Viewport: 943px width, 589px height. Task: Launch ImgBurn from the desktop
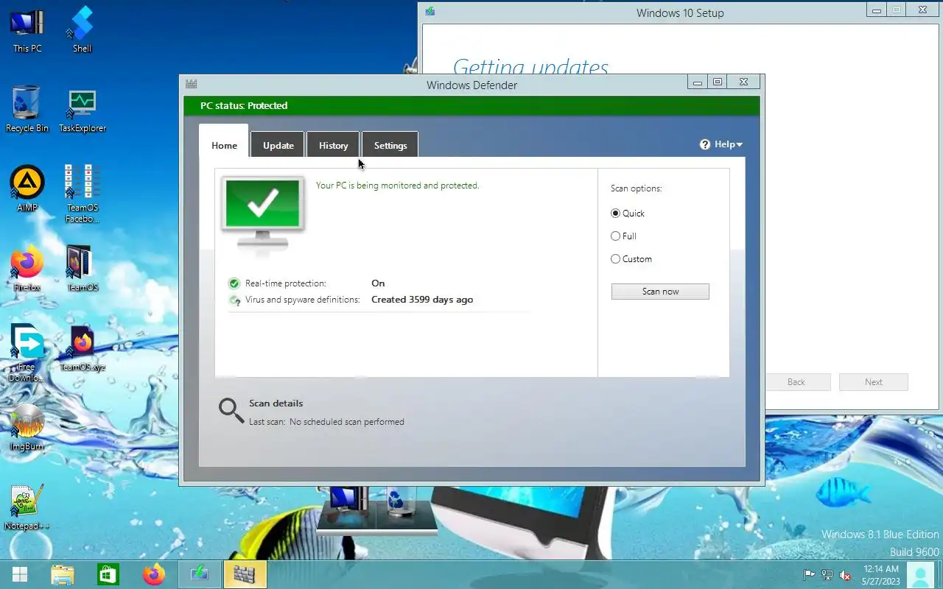point(27,427)
